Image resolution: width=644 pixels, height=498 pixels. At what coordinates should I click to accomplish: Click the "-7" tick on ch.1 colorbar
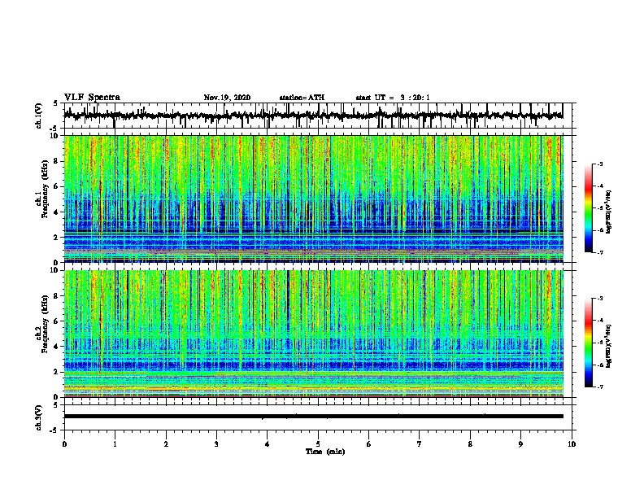599,252
